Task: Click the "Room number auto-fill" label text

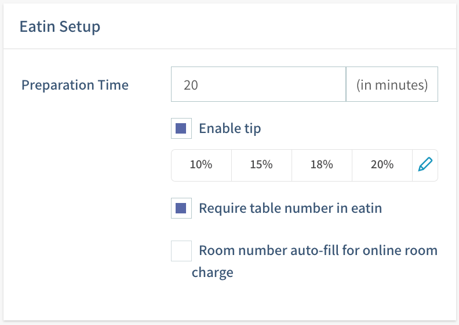Action: pyautogui.click(x=318, y=251)
